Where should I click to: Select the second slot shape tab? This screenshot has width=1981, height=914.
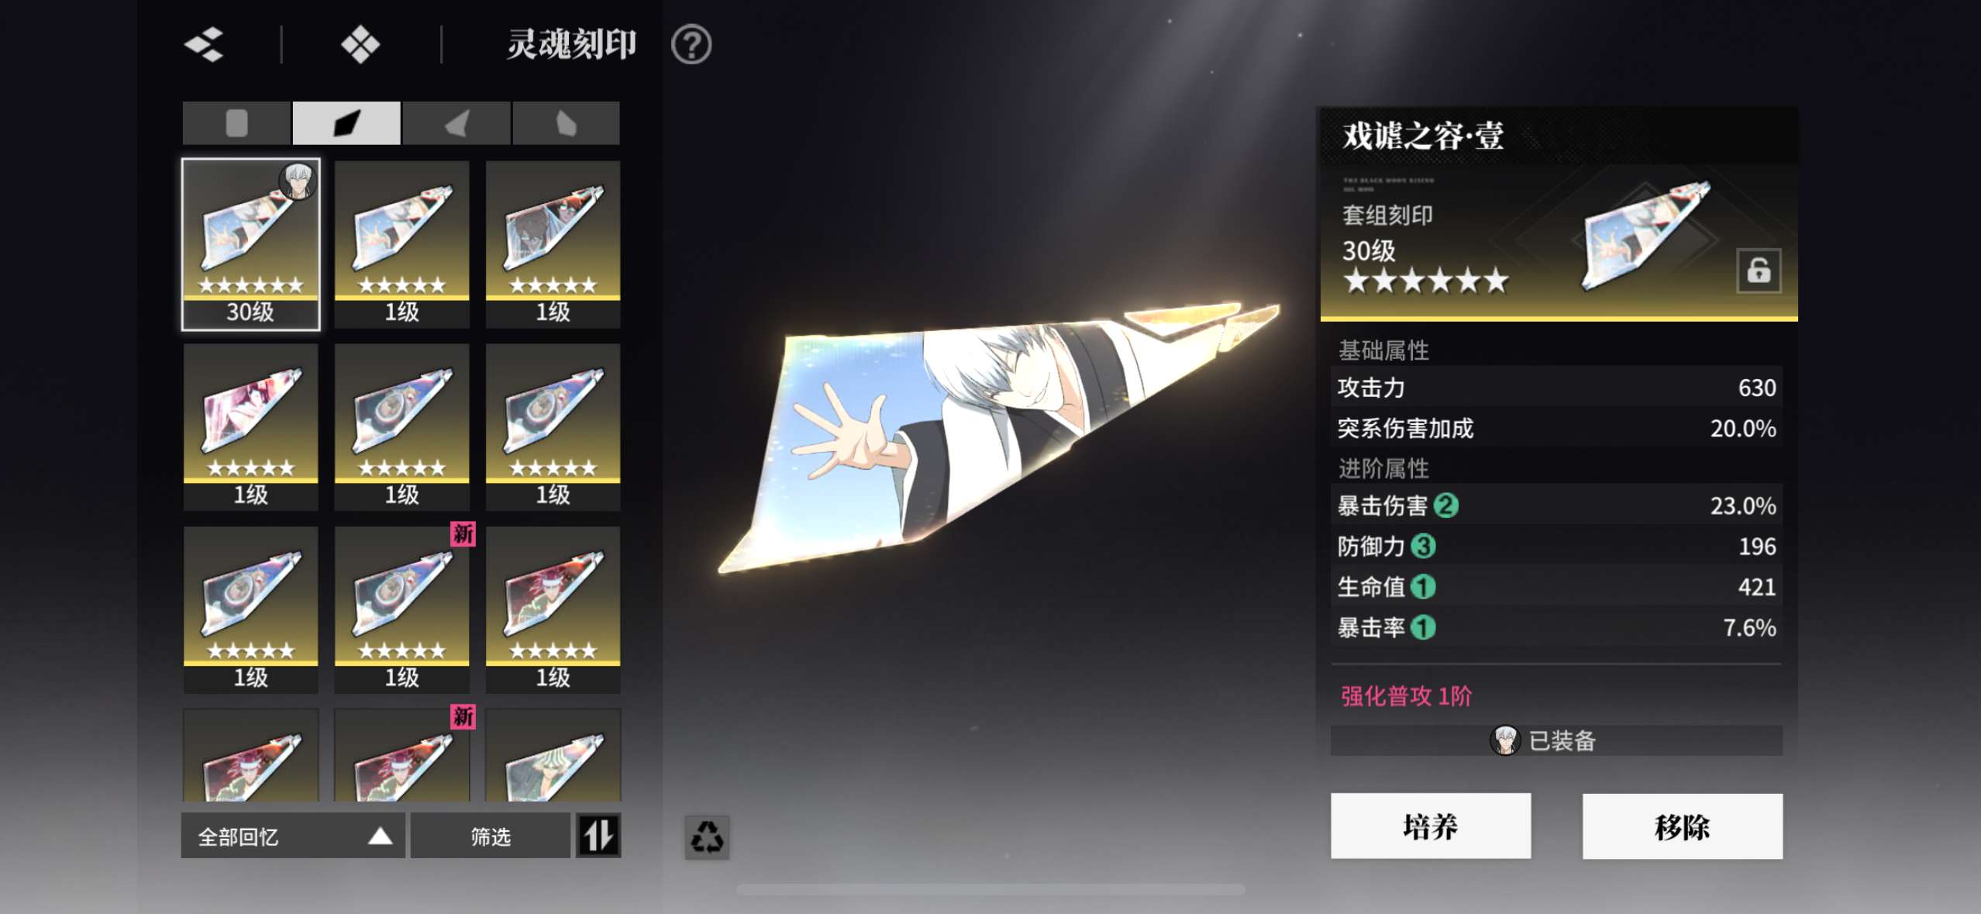click(x=346, y=123)
